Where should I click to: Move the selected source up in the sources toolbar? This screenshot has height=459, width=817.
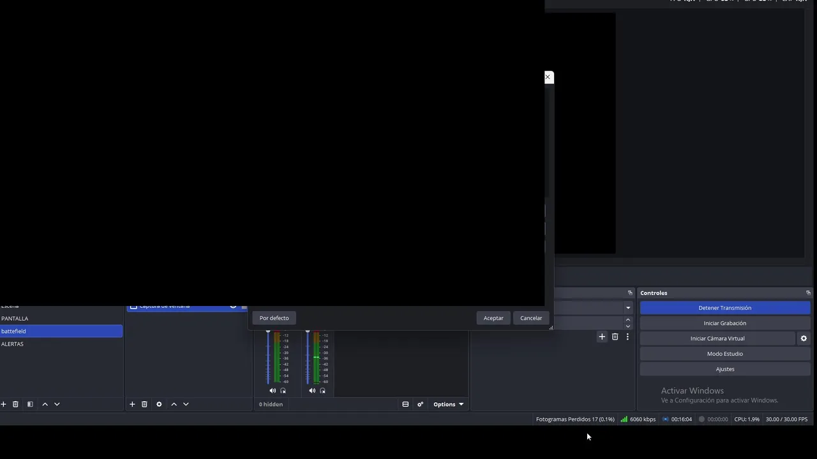pyautogui.click(x=174, y=404)
